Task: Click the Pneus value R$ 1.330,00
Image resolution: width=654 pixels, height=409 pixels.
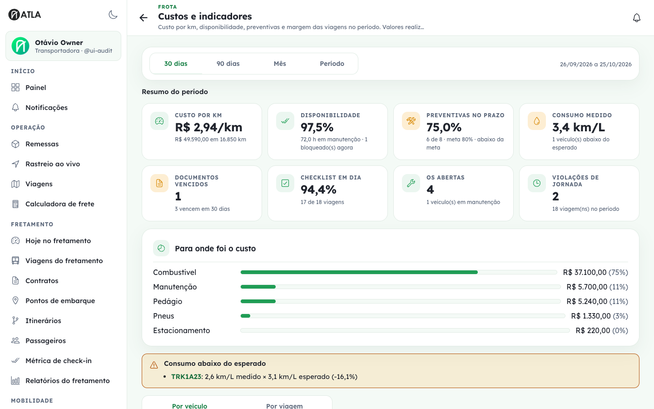Action: point(591,316)
